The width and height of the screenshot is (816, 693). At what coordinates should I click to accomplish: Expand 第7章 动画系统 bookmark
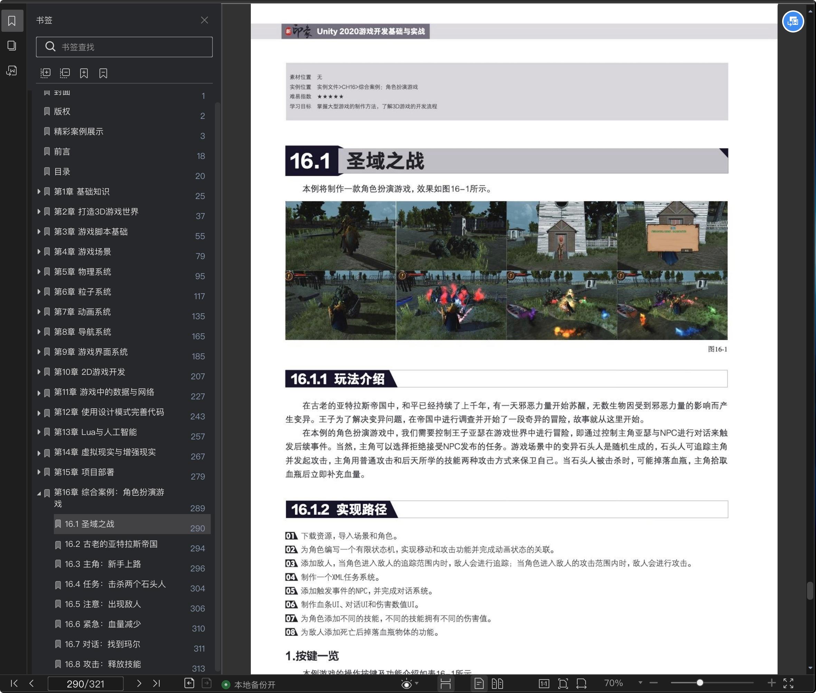(x=38, y=312)
